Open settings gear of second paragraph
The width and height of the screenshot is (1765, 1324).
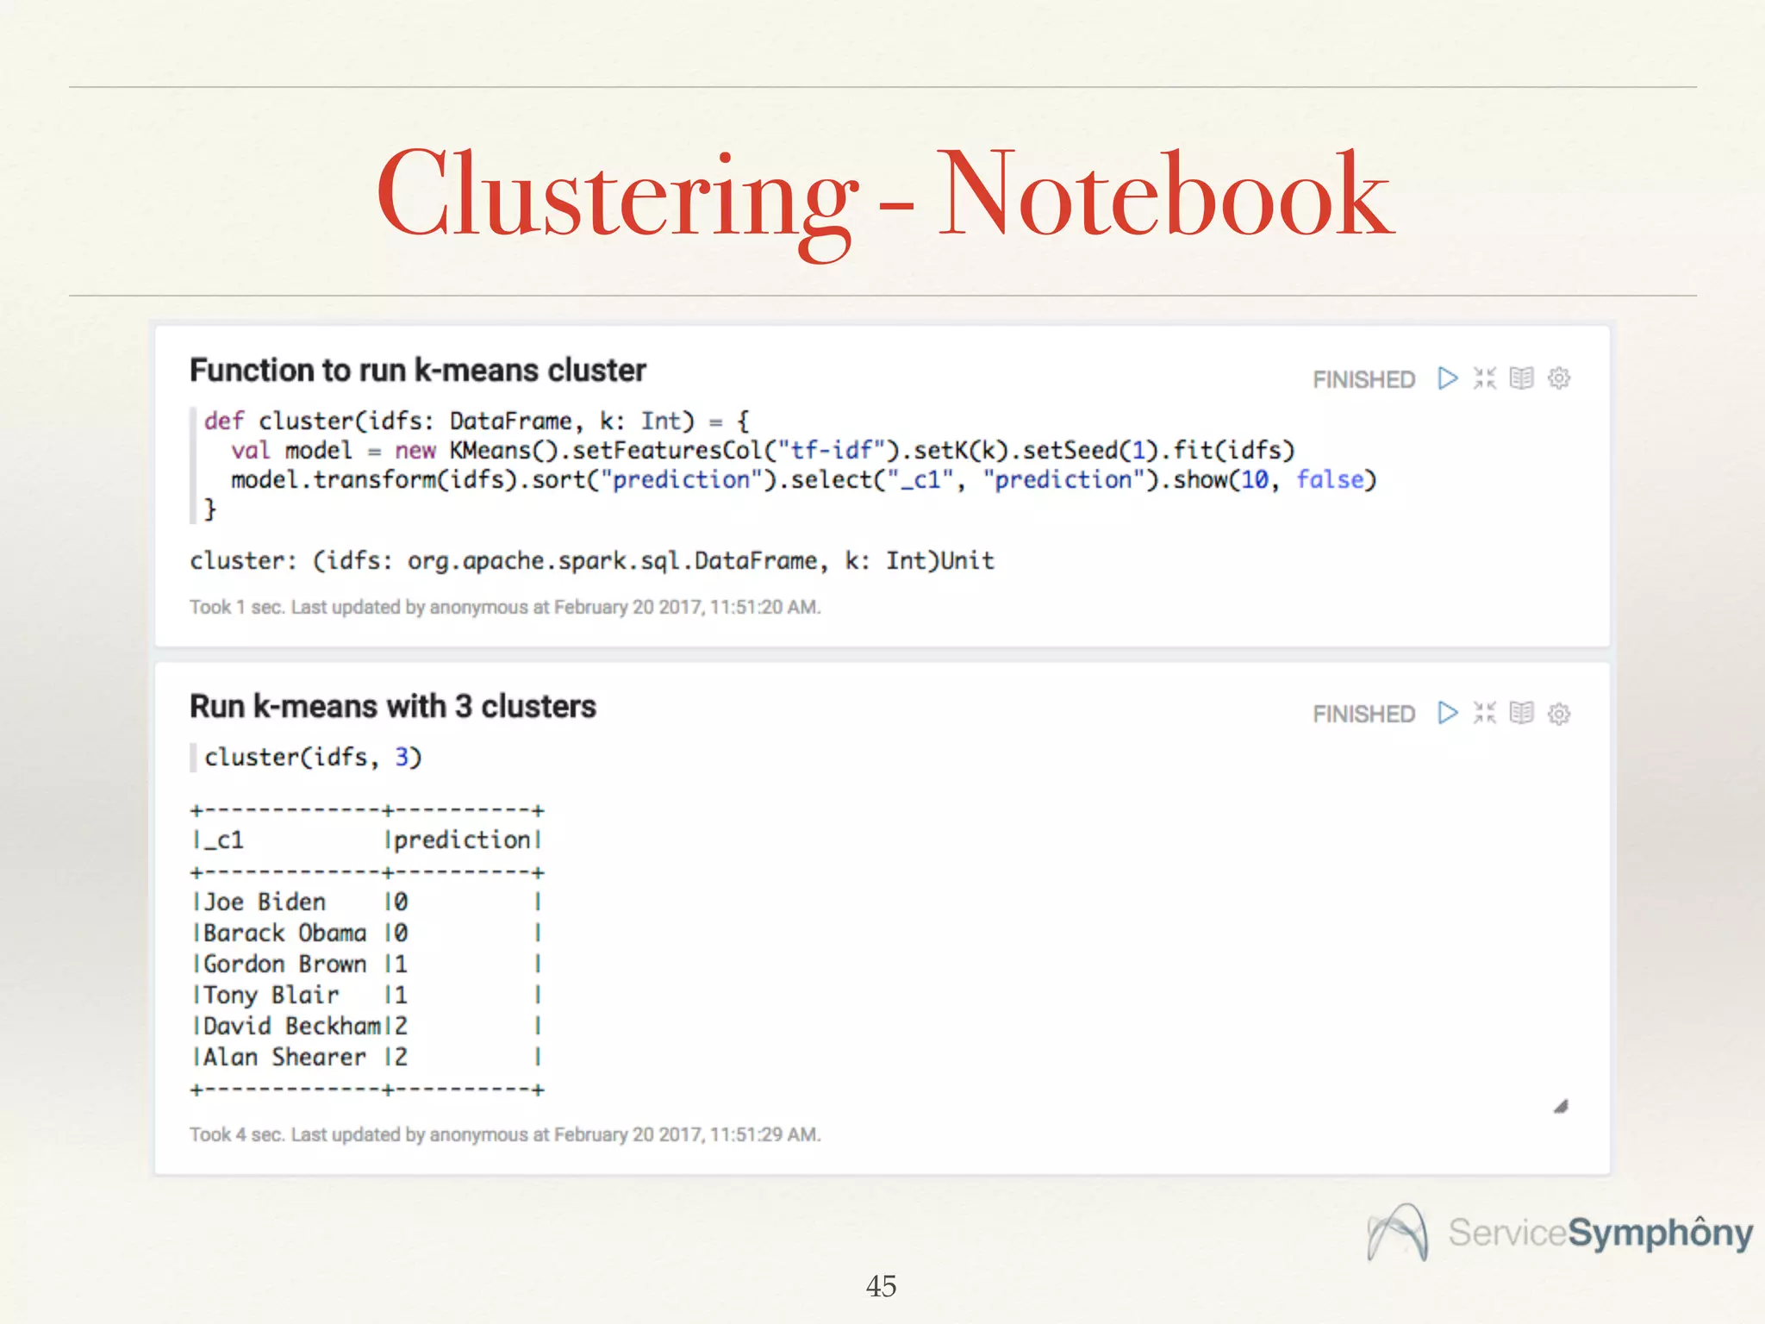click(1558, 714)
